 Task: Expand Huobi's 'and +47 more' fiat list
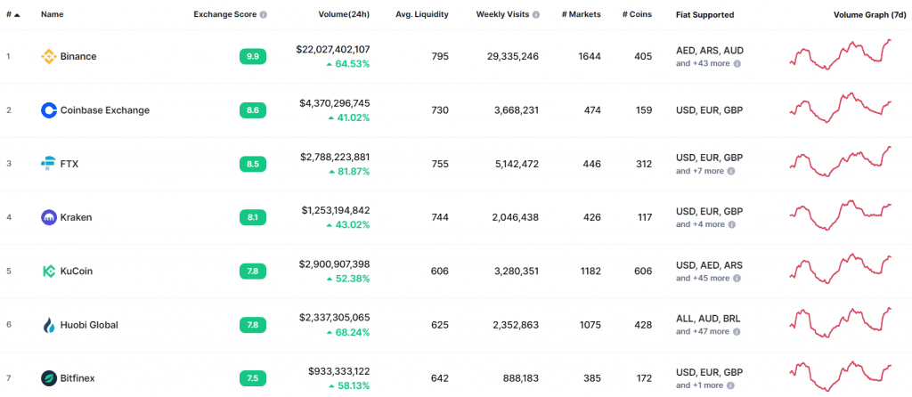[703, 331]
